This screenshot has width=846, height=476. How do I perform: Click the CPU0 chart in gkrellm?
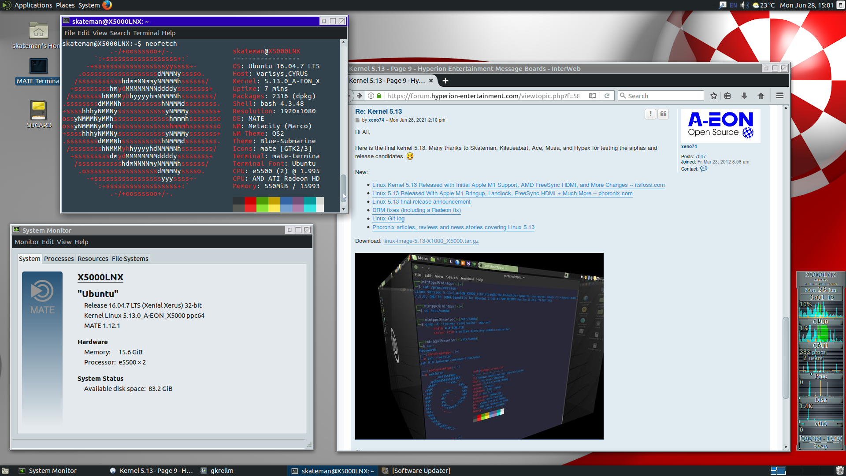[820, 310]
